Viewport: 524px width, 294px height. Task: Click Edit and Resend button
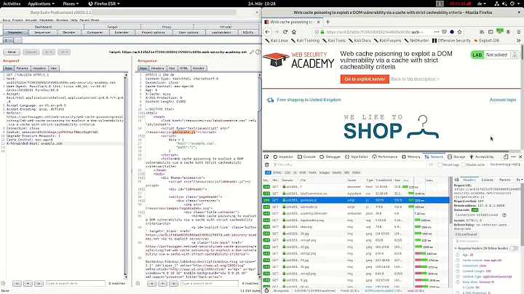pos(467,234)
